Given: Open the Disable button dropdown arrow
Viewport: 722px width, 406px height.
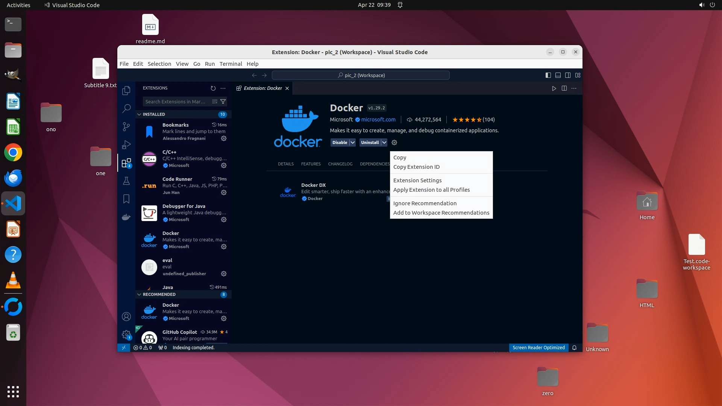Looking at the screenshot, I should [x=352, y=142].
